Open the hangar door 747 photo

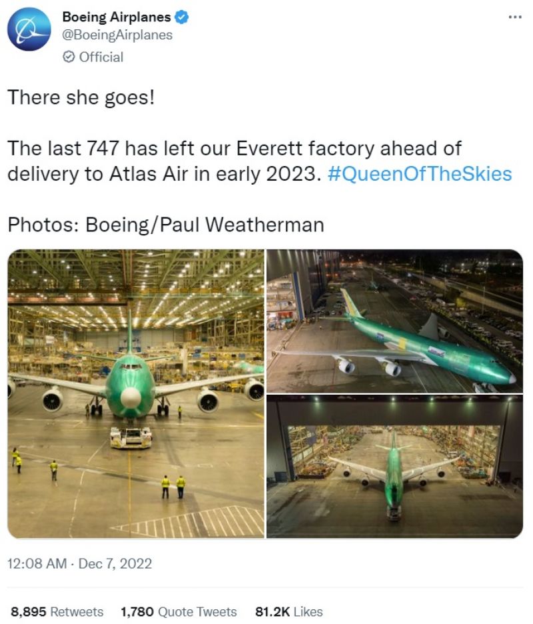pos(394,467)
